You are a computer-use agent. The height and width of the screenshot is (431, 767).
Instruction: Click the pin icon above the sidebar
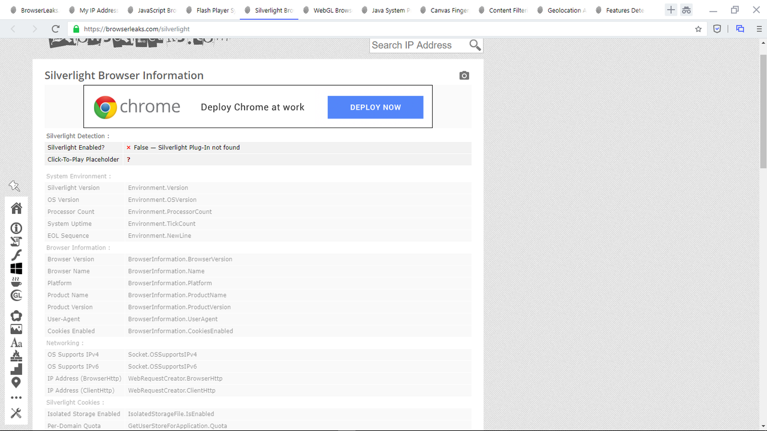[x=14, y=187]
